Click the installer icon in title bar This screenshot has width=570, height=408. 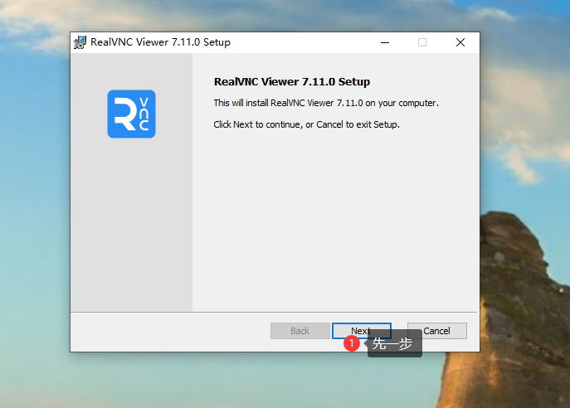(x=80, y=42)
